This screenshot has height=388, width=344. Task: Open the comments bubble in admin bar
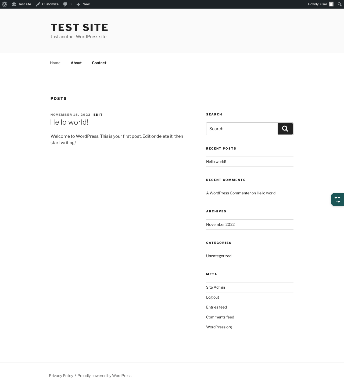67,4
